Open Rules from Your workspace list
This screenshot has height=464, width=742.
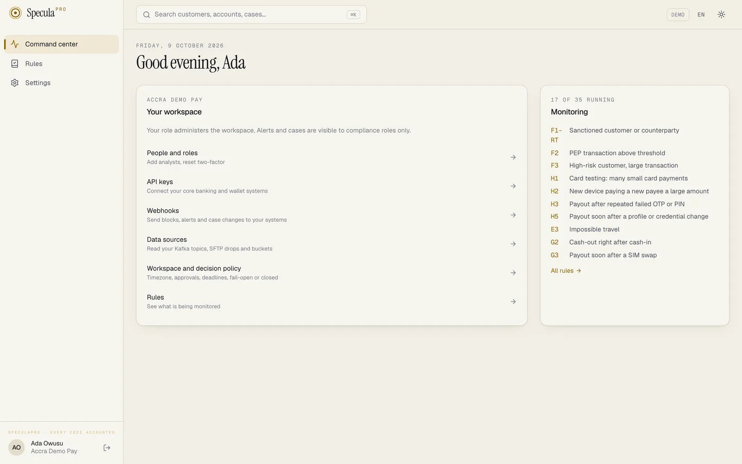click(x=332, y=302)
